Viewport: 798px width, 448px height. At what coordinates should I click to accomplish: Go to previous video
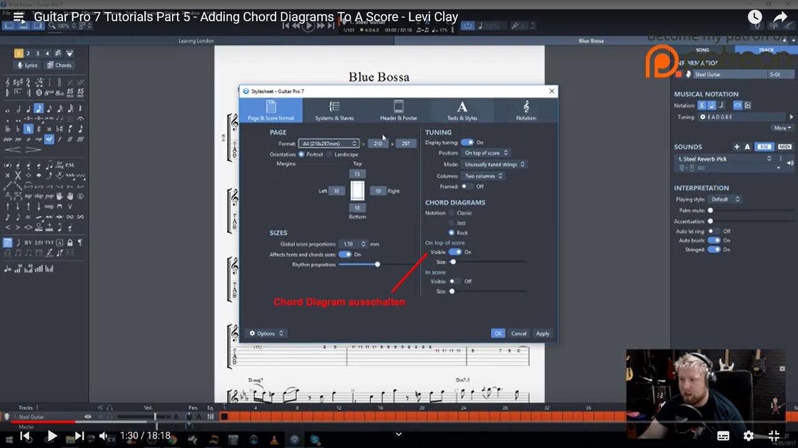25,436
